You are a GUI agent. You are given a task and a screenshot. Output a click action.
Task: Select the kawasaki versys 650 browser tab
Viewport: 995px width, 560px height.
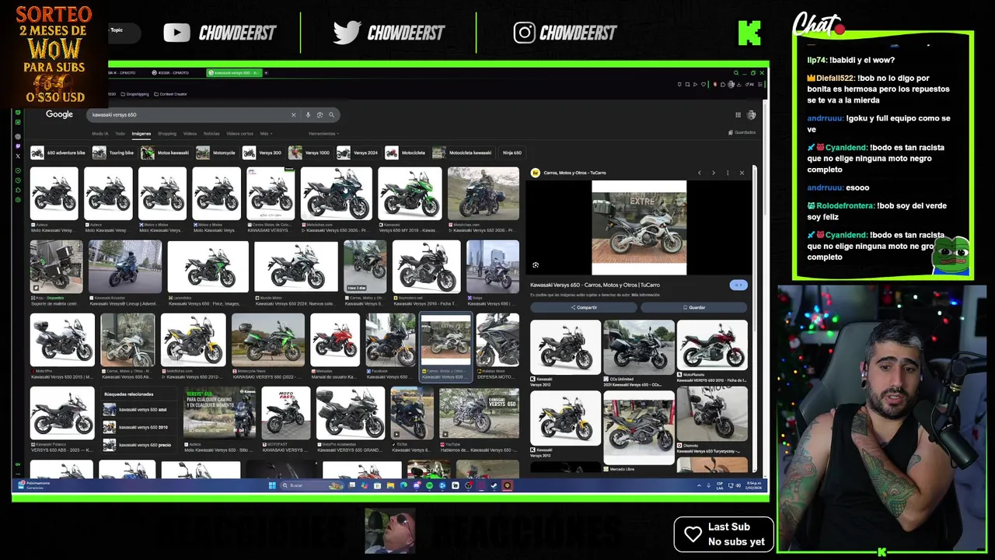tap(233, 72)
